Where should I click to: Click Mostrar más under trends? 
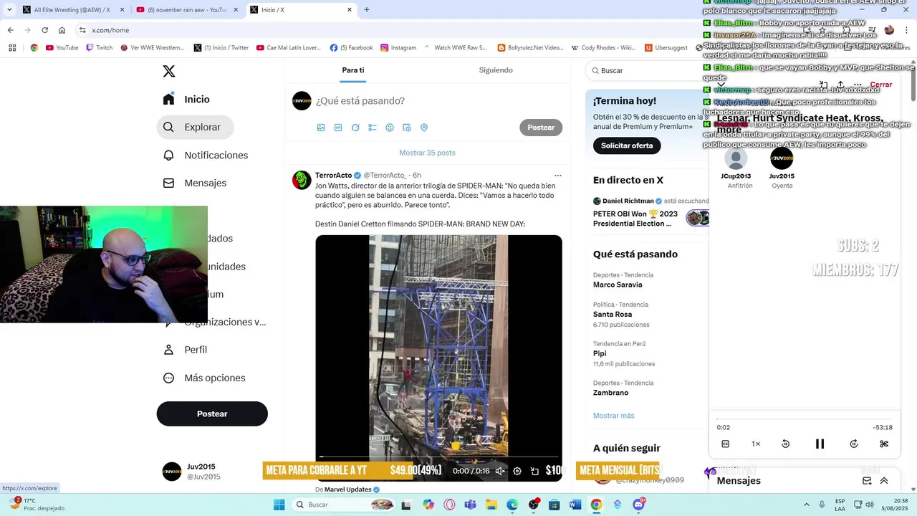click(613, 416)
